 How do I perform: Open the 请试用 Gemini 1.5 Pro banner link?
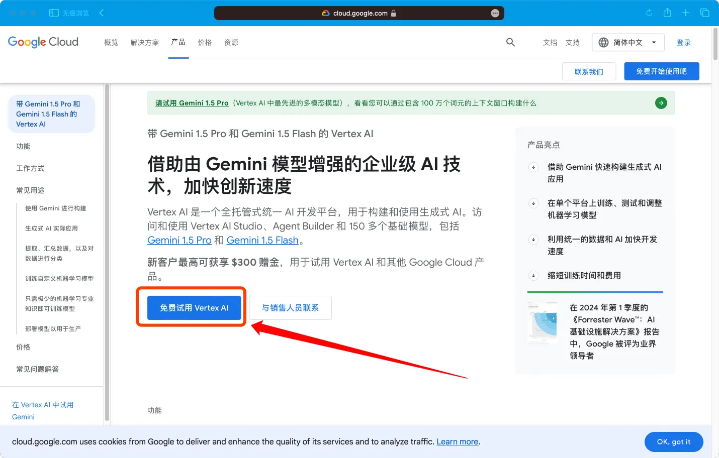192,103
